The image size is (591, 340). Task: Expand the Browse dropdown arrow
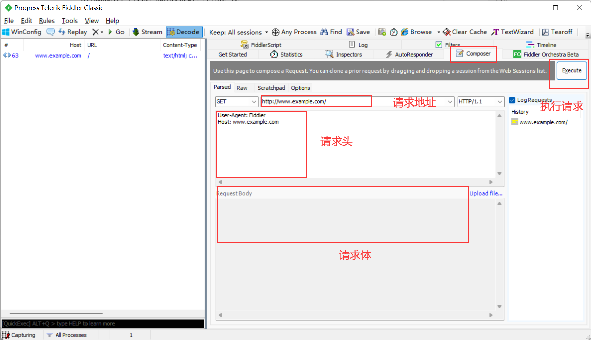point(439,32)
